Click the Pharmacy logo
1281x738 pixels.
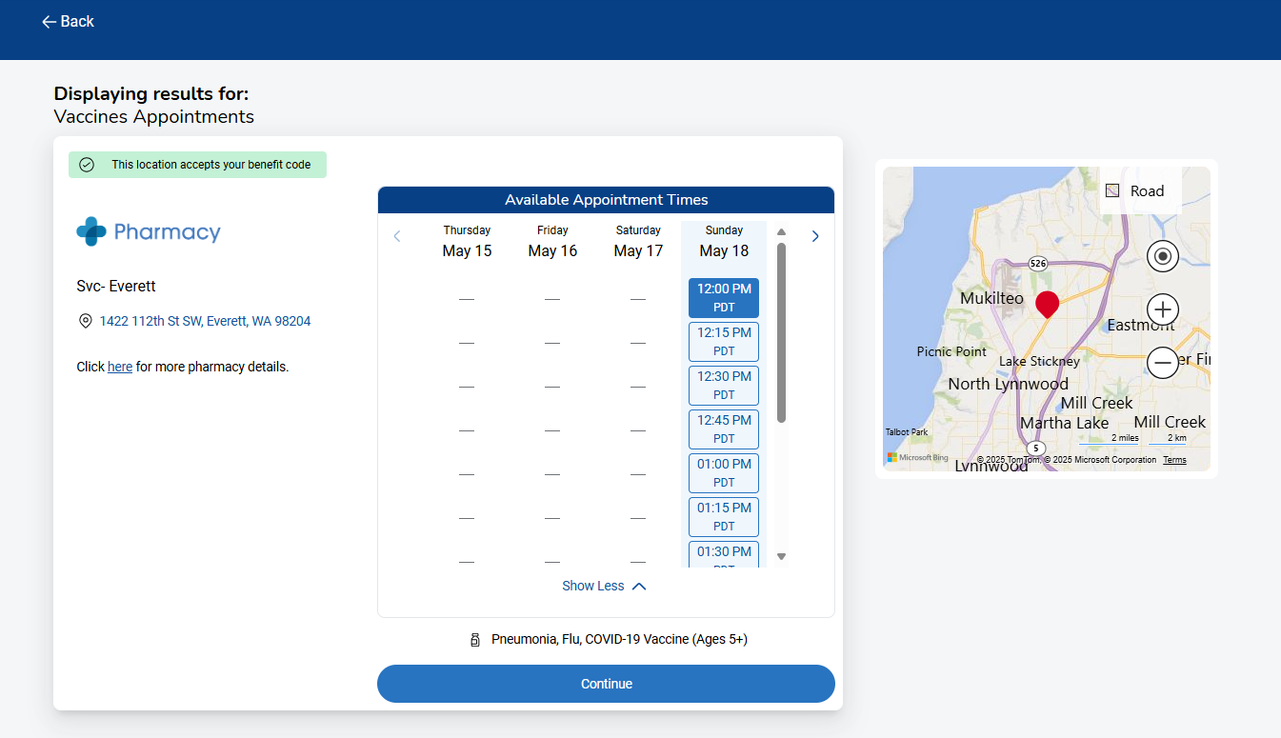point(149,232)
